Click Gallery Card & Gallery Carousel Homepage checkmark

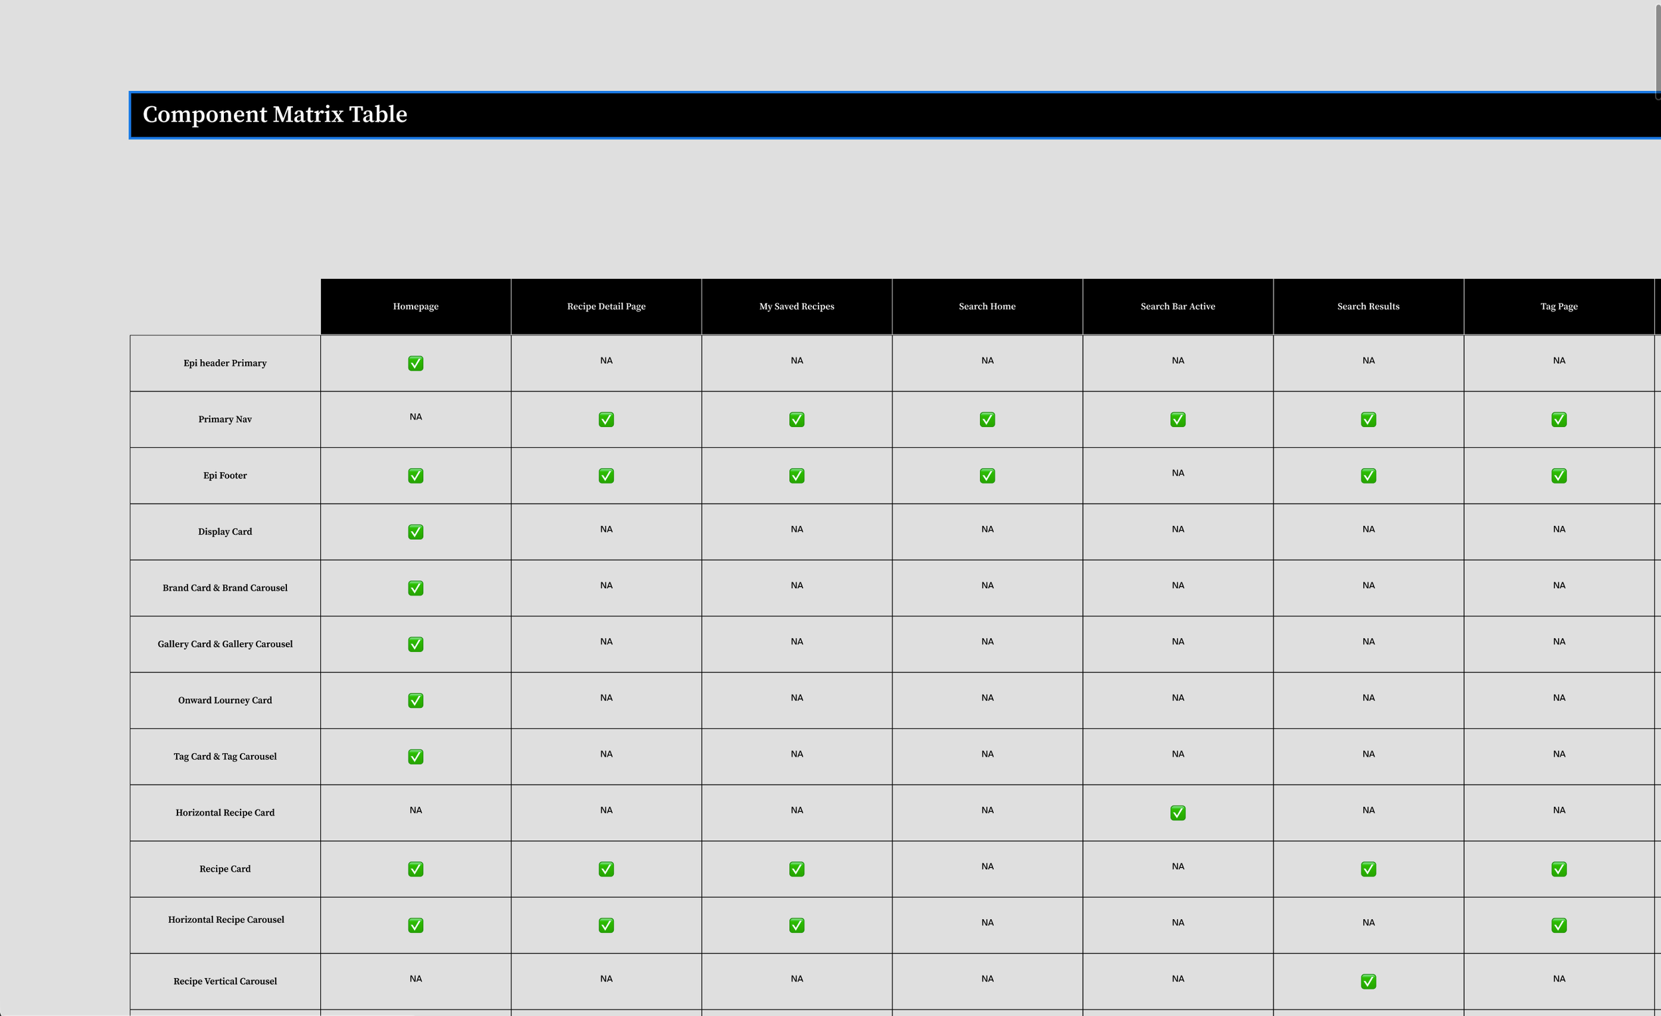coord(416,645)
